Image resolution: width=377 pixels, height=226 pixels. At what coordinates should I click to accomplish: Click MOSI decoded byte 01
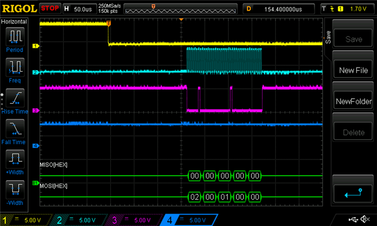click(x=224, y=197)
